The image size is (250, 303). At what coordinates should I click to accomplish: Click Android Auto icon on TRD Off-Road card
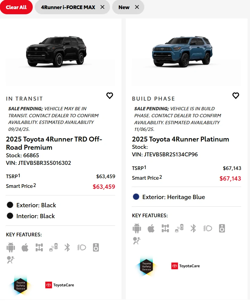(11, 248)
